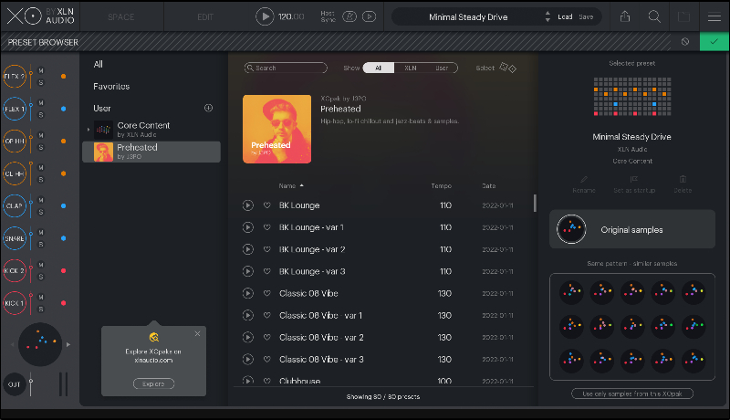Click the random select dice icon
730x420 pixels.
(x=508, y=68)
